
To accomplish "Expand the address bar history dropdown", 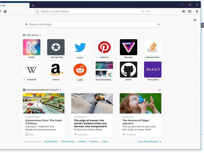I will click(x=147, y=11).
